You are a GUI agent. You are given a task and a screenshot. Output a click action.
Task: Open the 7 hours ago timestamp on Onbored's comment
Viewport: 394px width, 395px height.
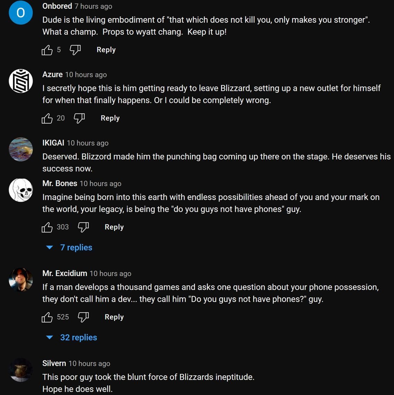pos(92,6)
